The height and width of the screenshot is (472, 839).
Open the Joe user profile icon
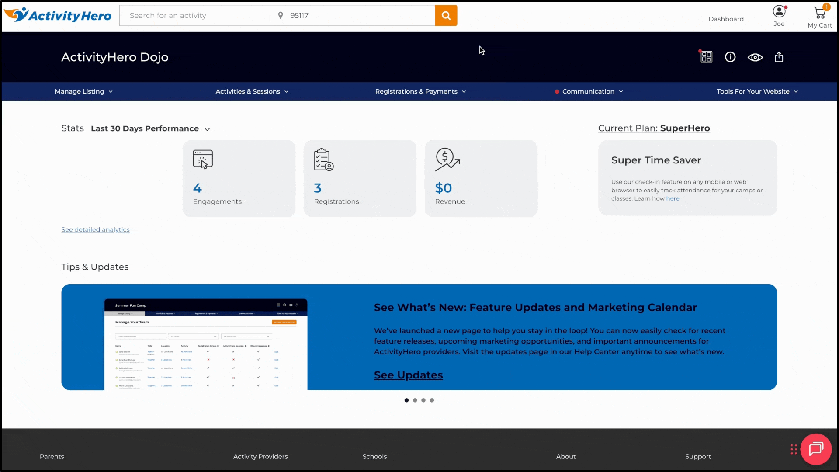coord(779,11)
